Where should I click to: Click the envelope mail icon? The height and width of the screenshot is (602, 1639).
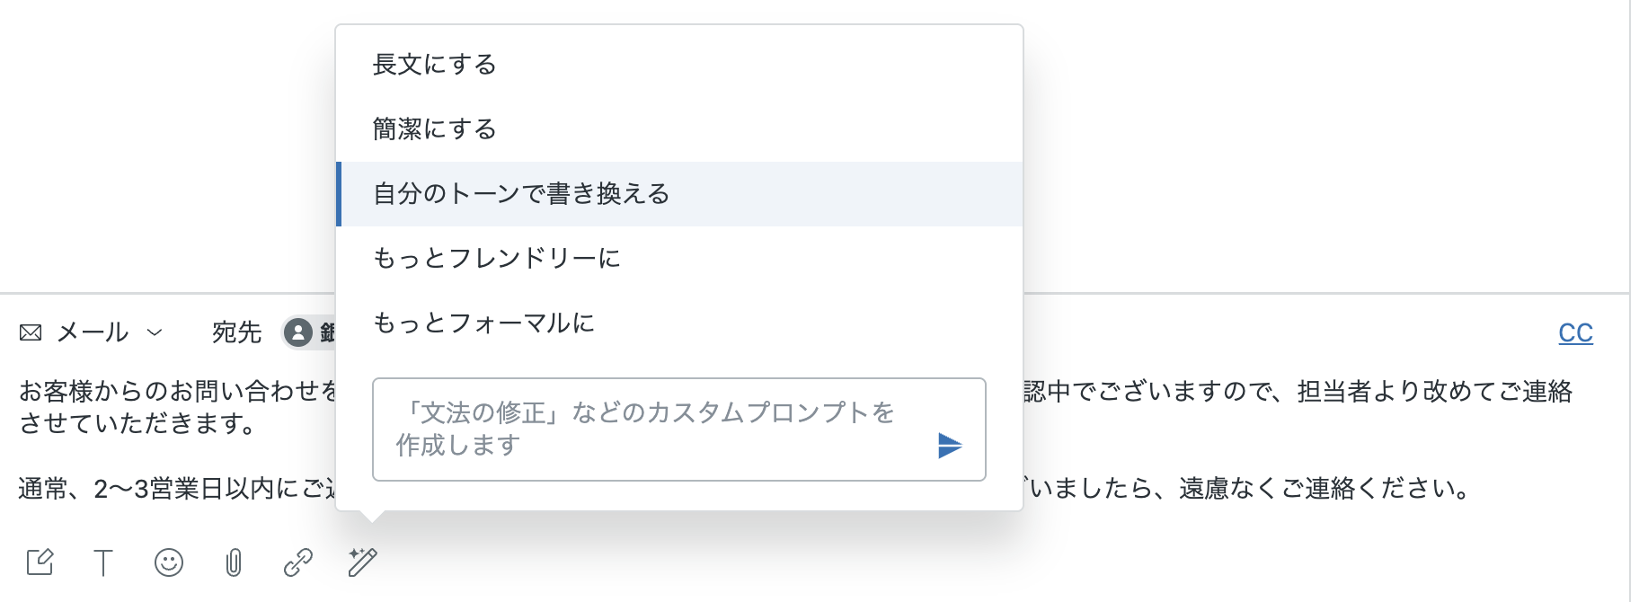[31, 333]
